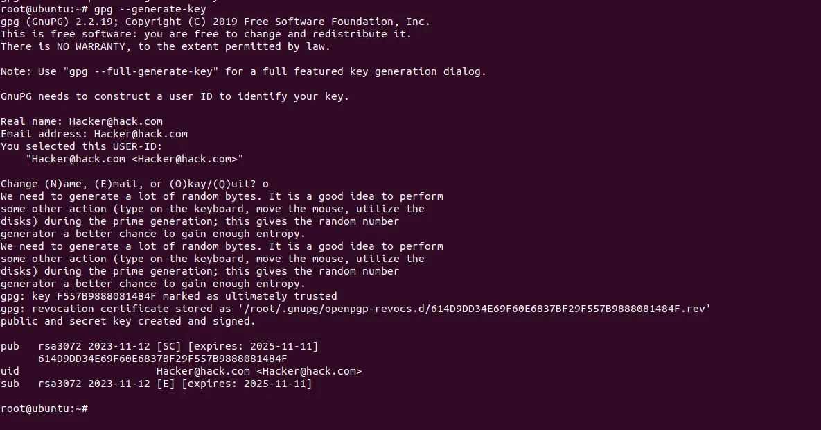The height and width of the screenshot is (430, 821).
Task: Click the key ID F557B9888081484F marked trusted
Action: click(106, 296)
